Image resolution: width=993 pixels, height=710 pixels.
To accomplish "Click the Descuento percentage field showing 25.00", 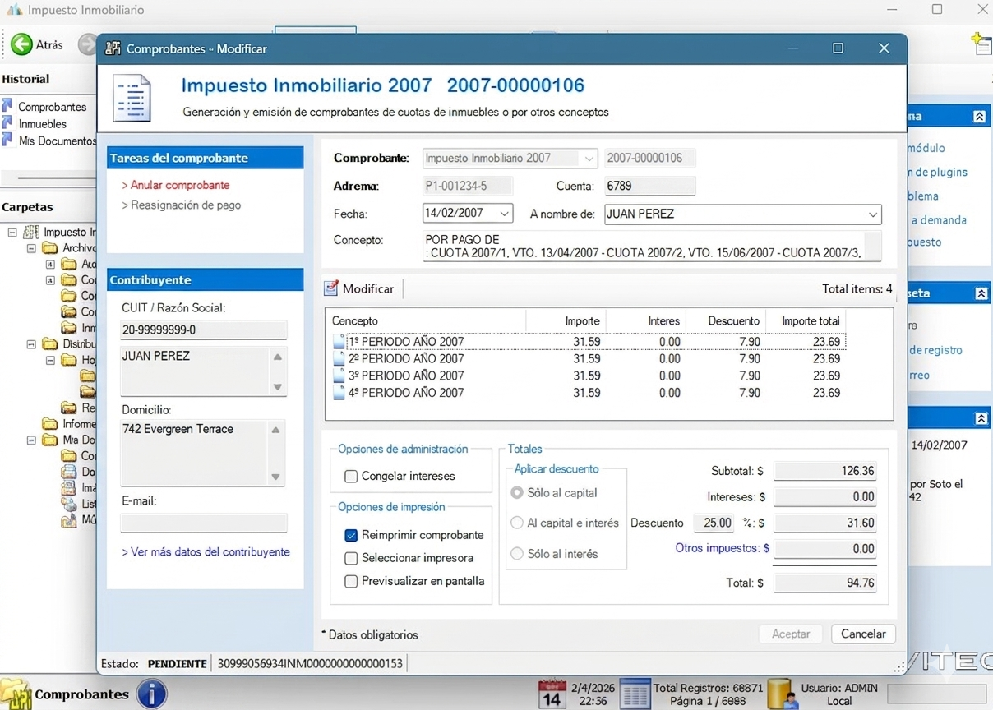I will 714,523.
